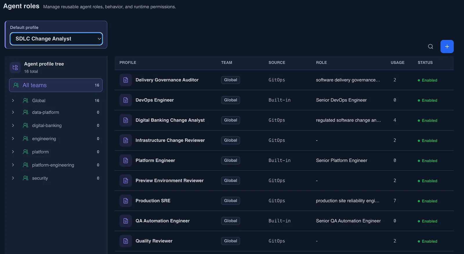This screenshot has height=254, width=464.
Task: Expand the digital-banking tree node
Action: click(13, 125)
